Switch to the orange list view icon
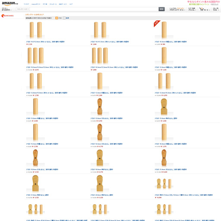 tap(57, 18)
